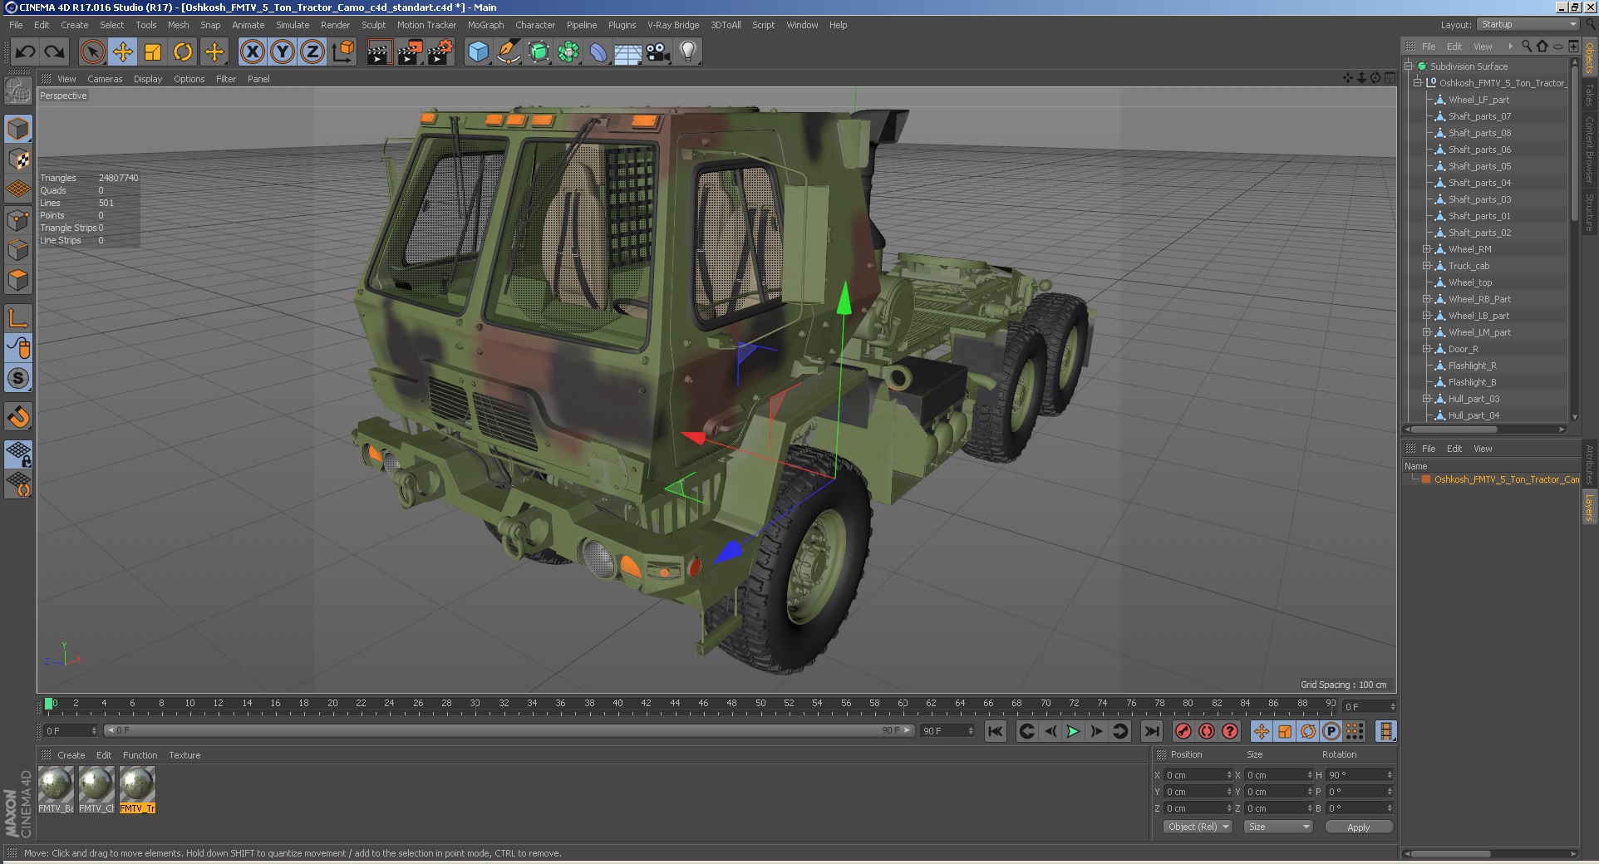The height and width of the screenshot is (864, 1599).
Task: Select the FMTV_Ba material swatch
Action: coord(56,788)
